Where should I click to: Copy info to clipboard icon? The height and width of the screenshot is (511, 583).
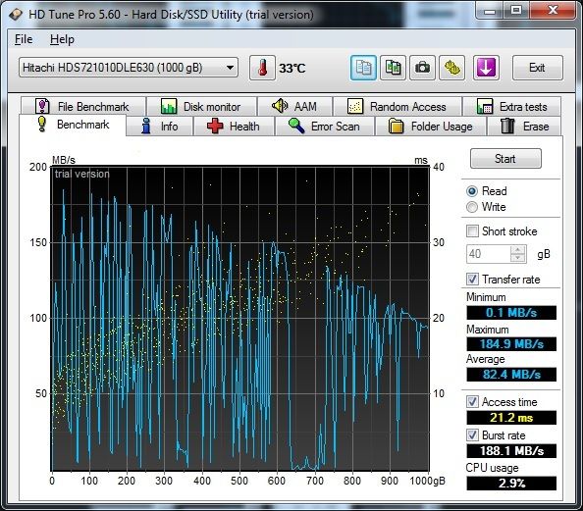coord(363,68)
